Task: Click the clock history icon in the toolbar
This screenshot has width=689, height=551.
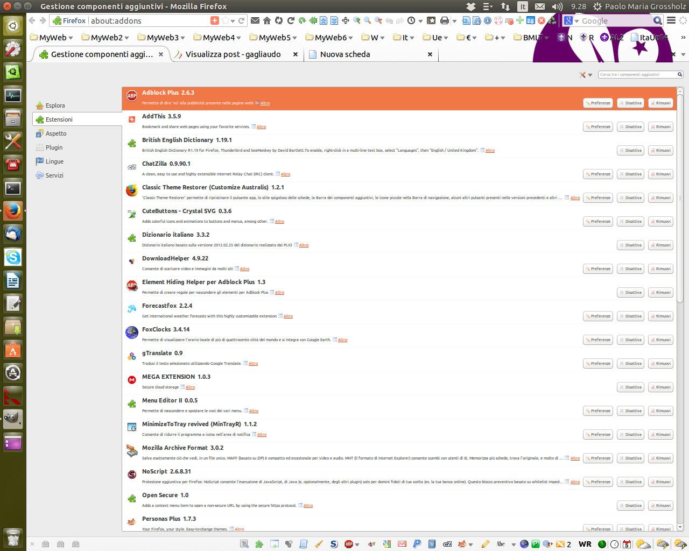Action: [411, 20]
